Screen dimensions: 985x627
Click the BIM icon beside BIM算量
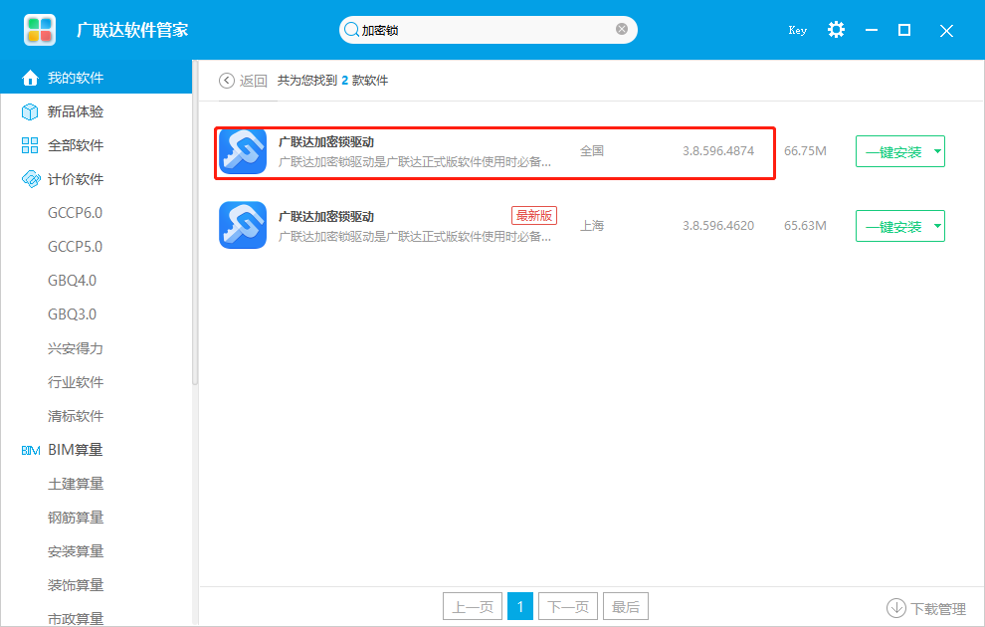[x=30, y=451]
